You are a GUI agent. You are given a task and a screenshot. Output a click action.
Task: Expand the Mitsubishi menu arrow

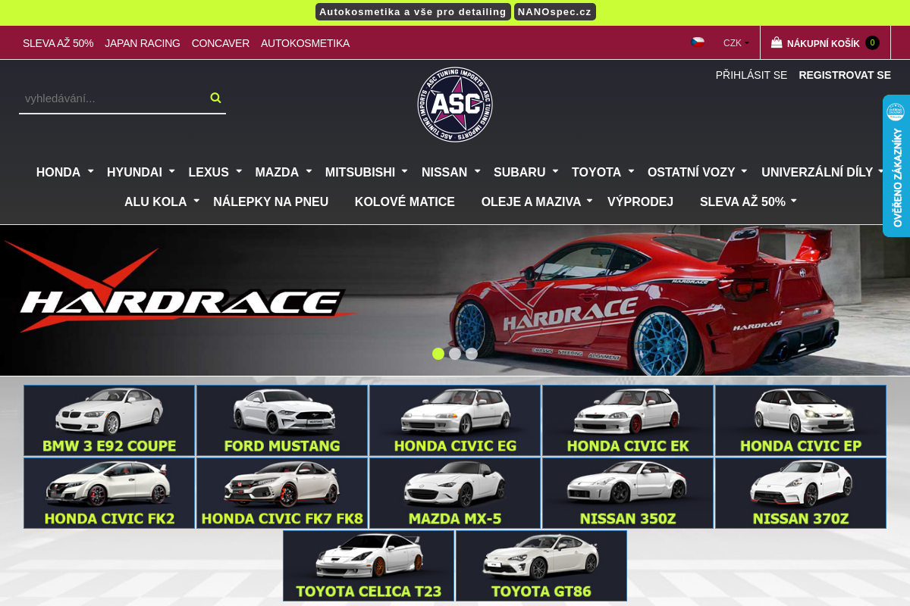[405, 171]
